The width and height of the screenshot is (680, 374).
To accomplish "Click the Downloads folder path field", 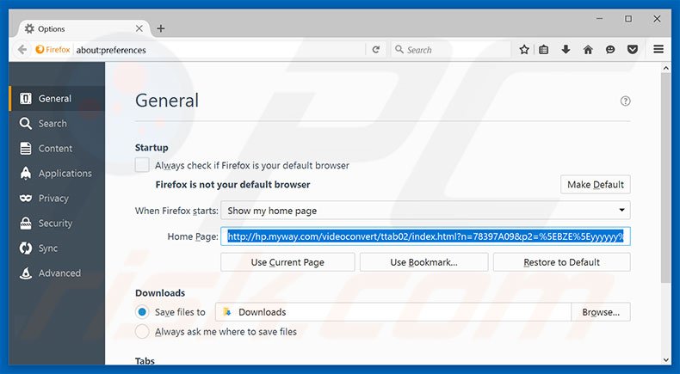I will tap(393, 312).
